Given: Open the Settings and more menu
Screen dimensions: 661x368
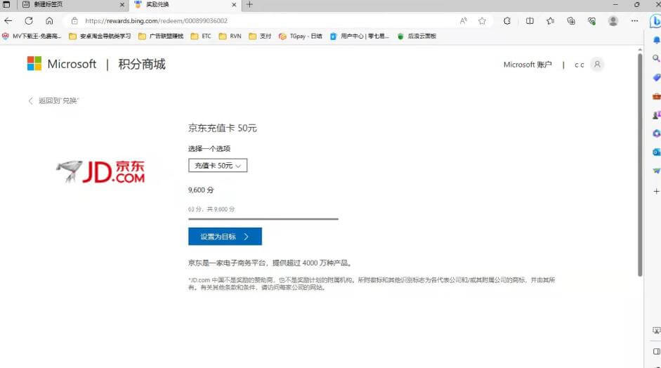Looking at the screenshot, I should [x=634, y=20].
